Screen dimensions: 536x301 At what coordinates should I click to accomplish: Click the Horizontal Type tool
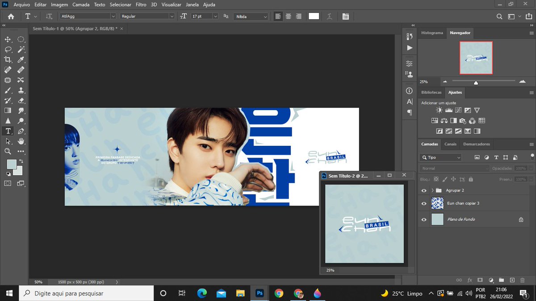coord(8,131)
